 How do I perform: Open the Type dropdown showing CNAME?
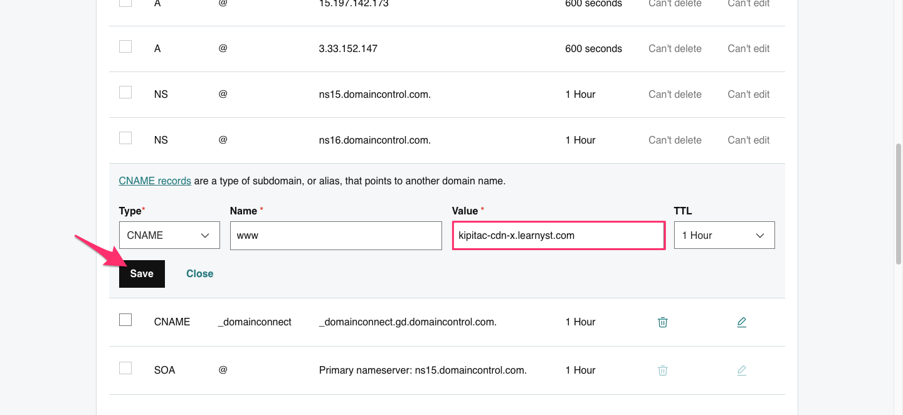click(x=169, y=235)
